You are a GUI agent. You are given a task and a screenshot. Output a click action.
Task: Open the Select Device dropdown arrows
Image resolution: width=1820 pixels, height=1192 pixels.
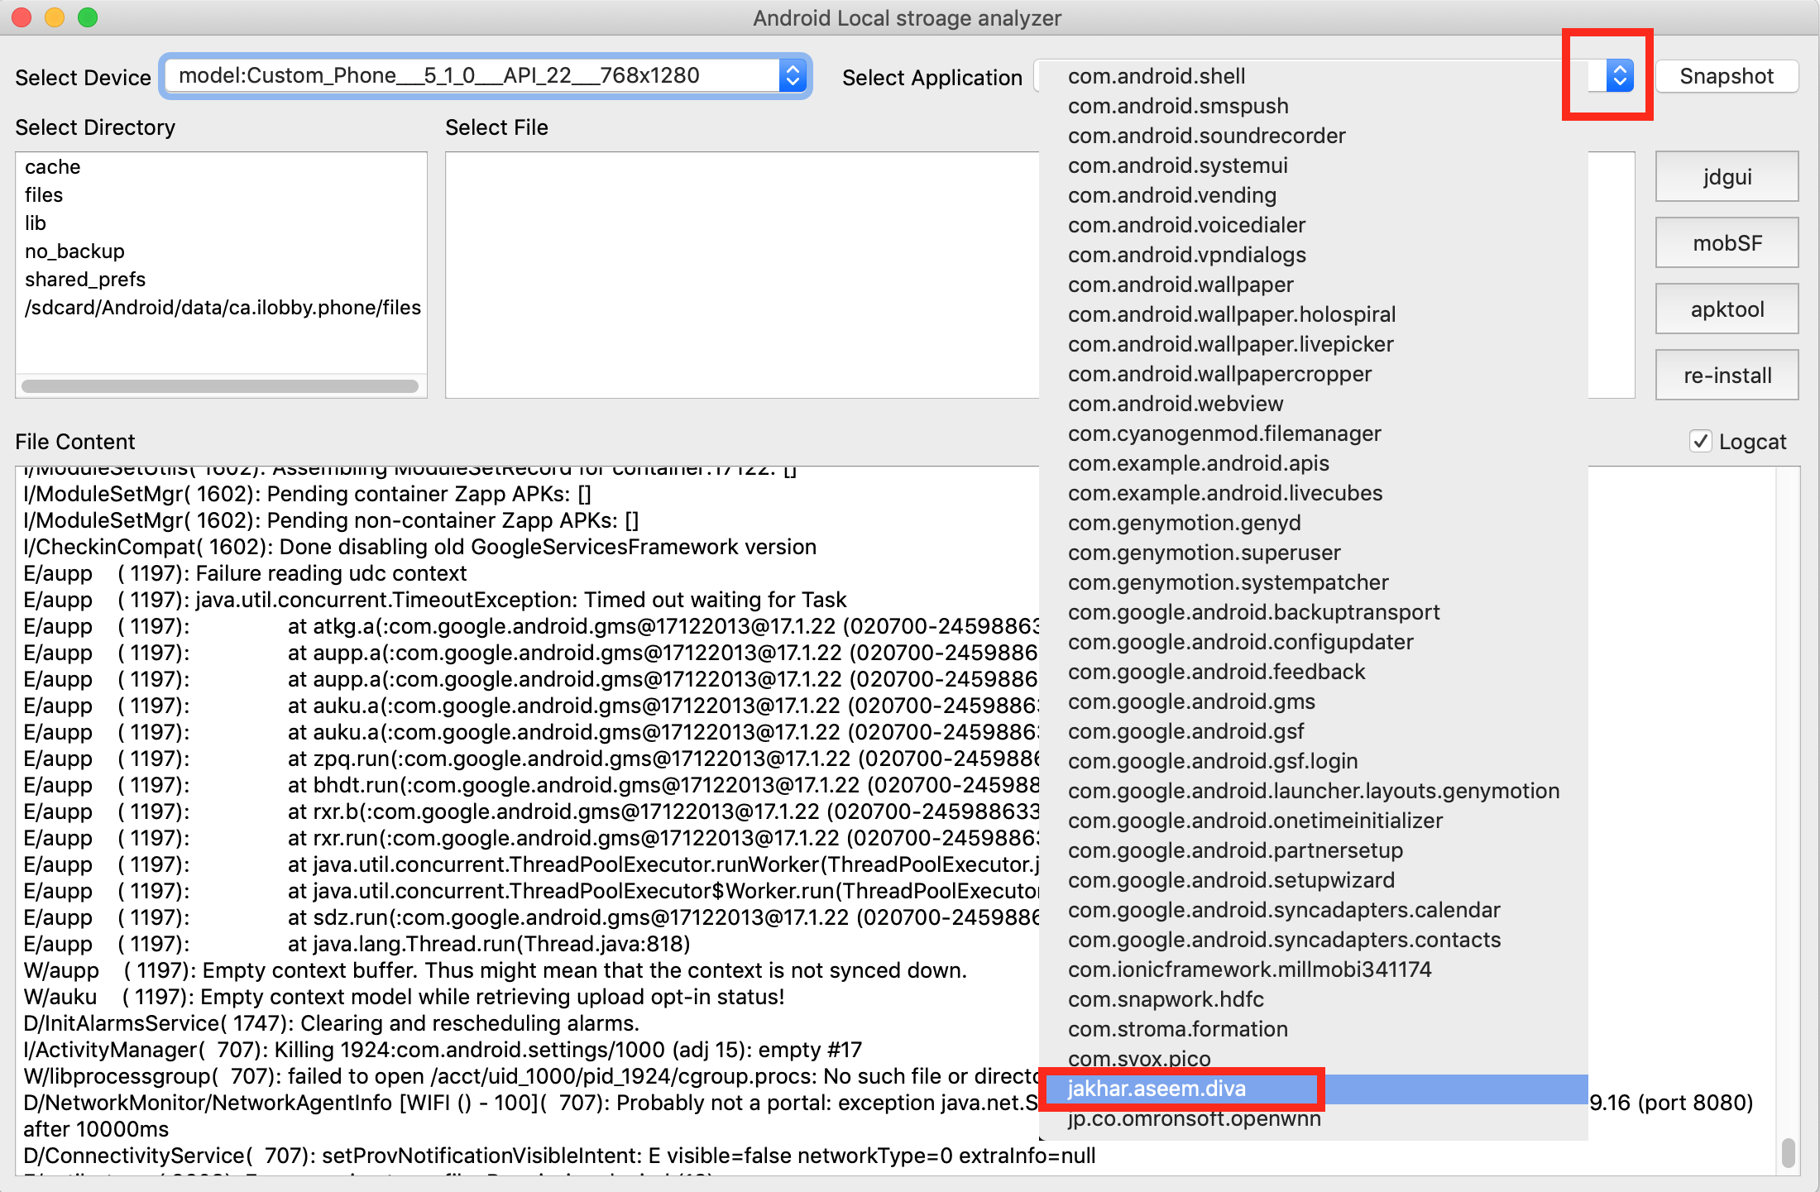[793, 76]
